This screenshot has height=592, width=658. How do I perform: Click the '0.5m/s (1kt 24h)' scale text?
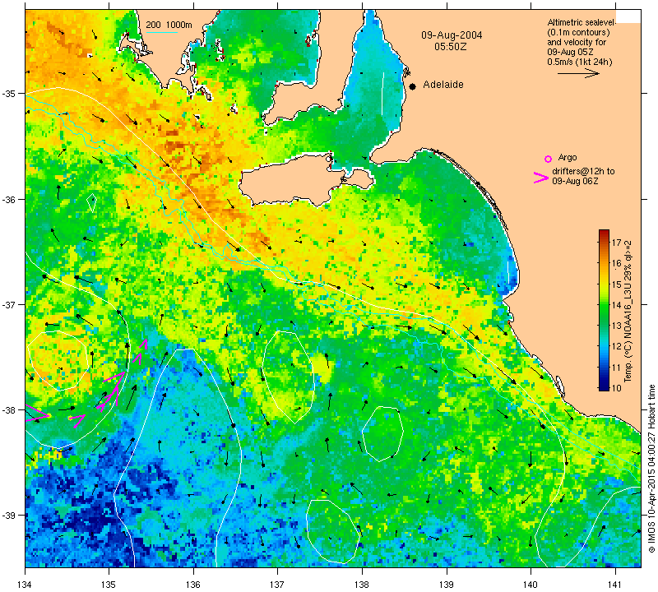pyautogui.click(x=580, y=62)
